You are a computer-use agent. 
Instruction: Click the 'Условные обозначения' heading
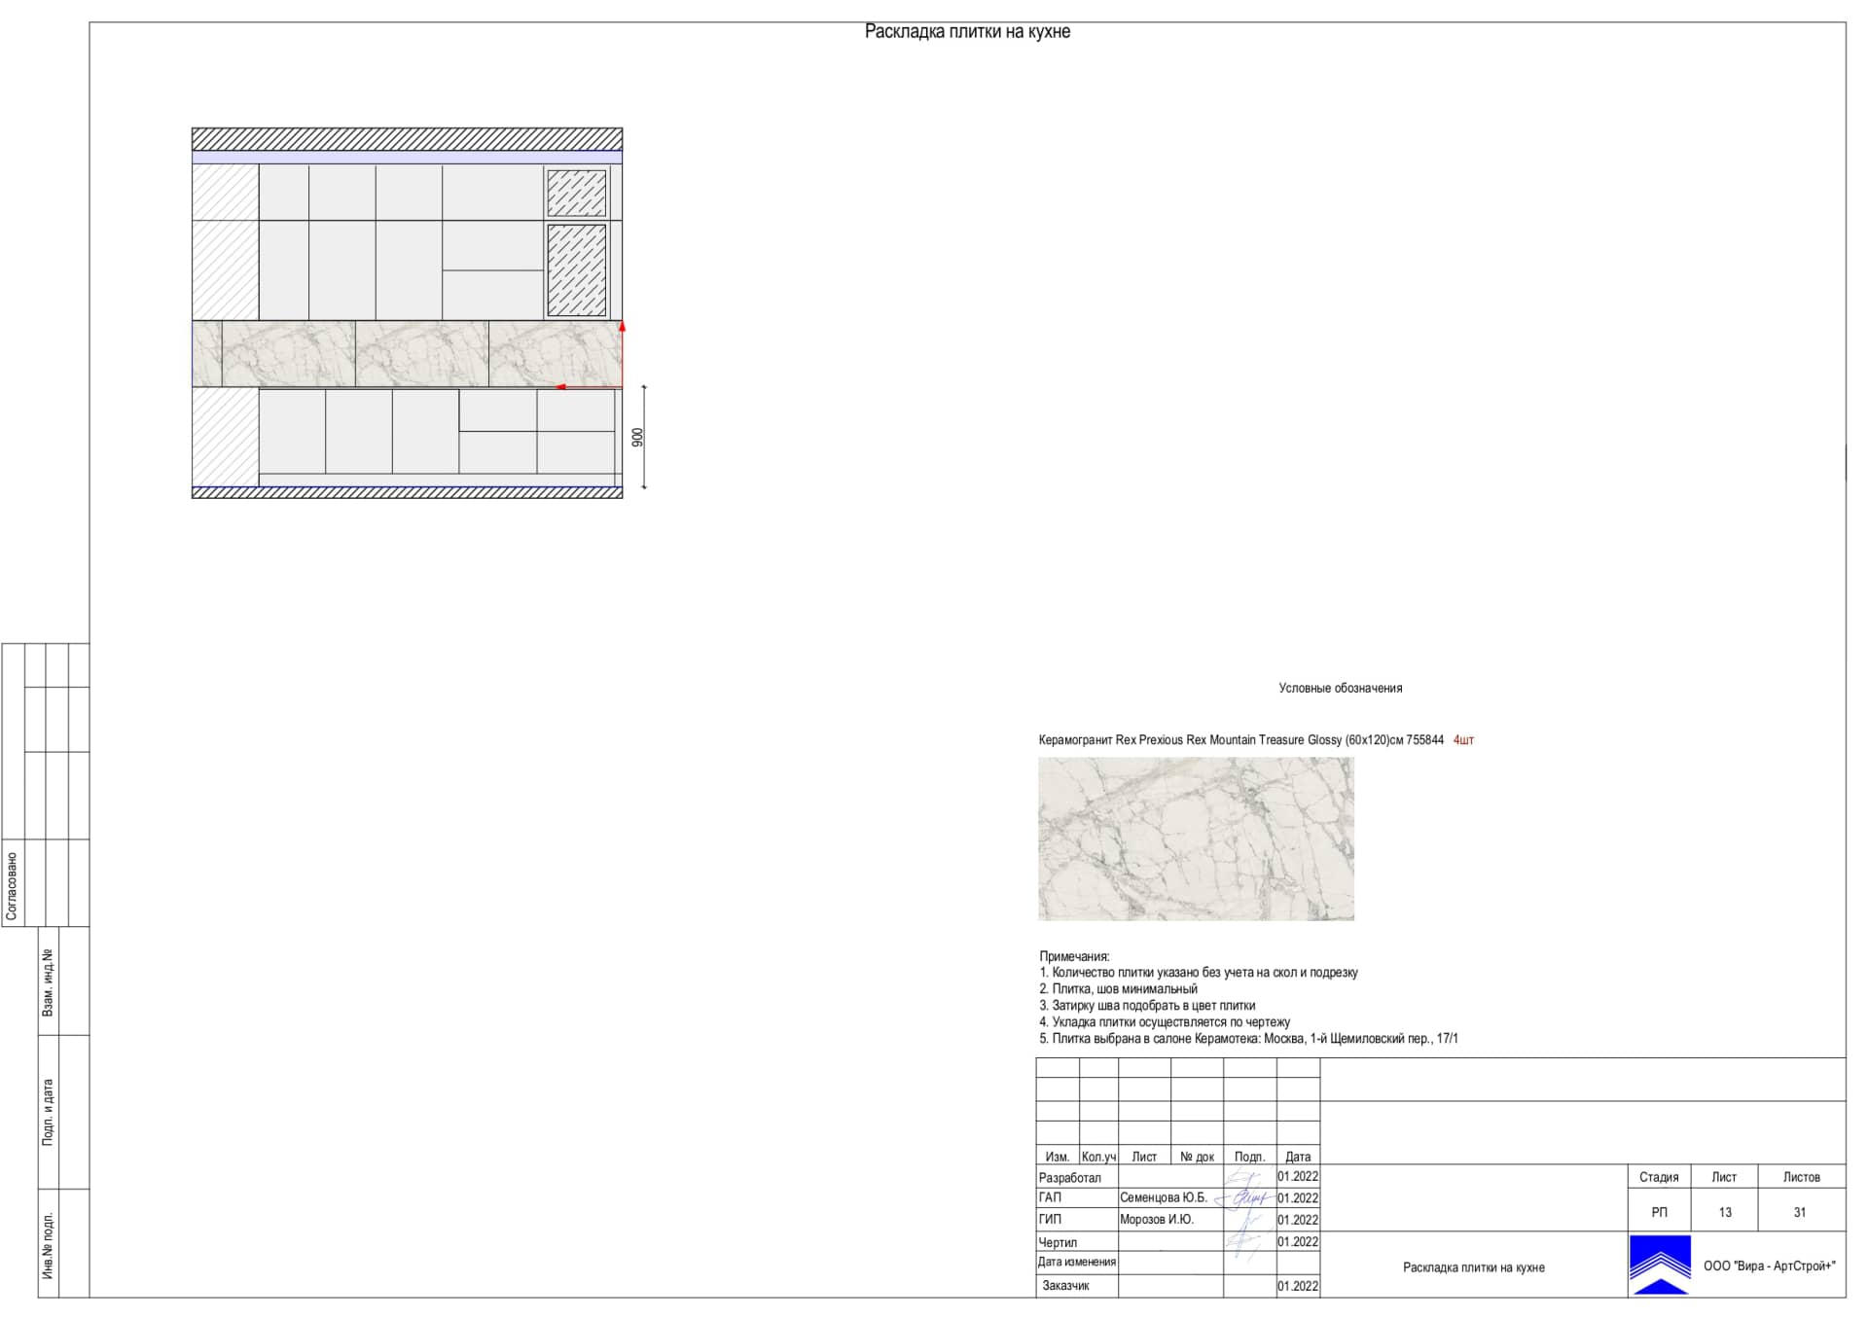1340,688
